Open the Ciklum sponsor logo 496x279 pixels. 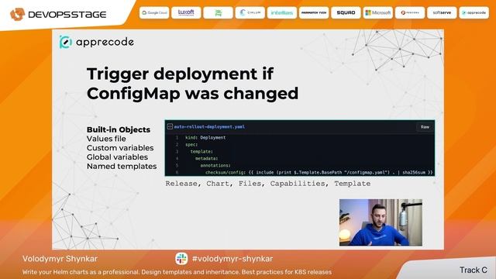tap(250, 12)
